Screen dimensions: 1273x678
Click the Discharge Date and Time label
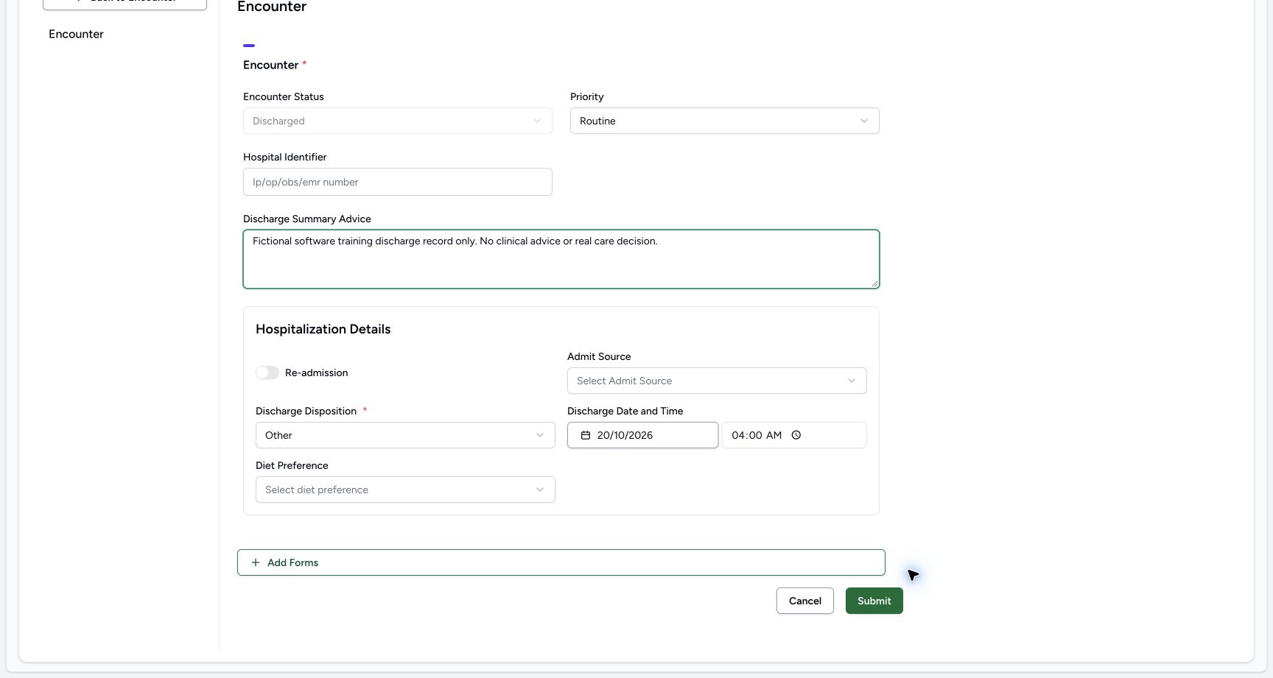[x=625, y=411]
